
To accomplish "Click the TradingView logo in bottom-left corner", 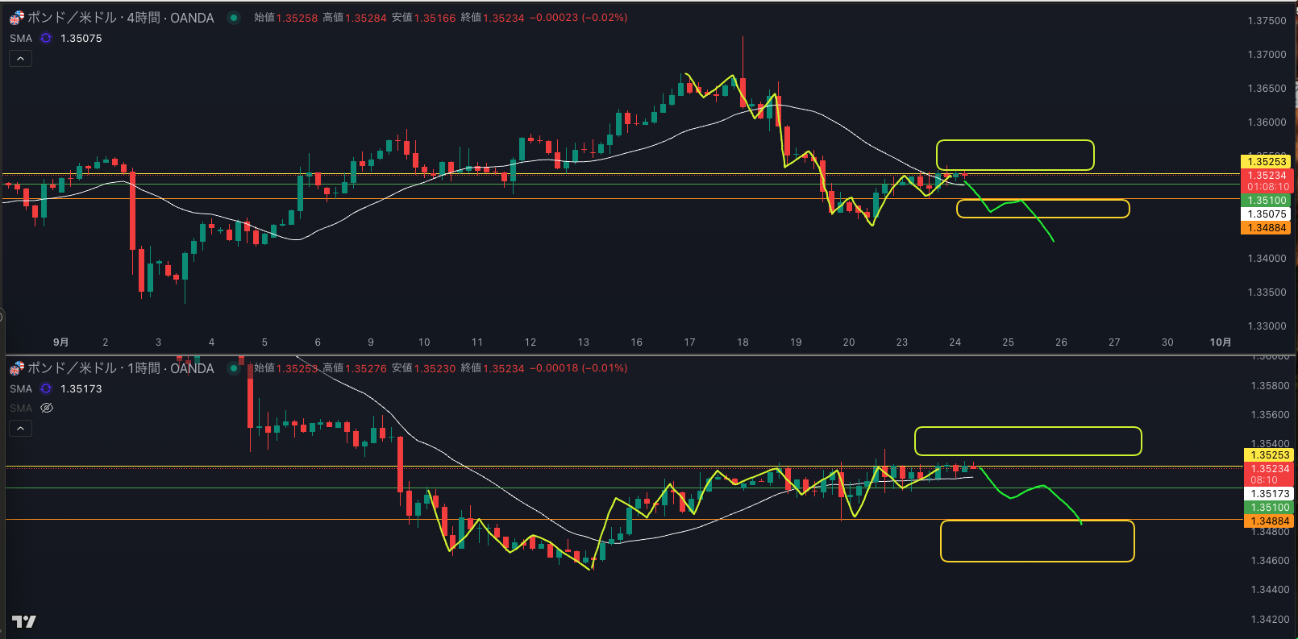I will 24,621.
